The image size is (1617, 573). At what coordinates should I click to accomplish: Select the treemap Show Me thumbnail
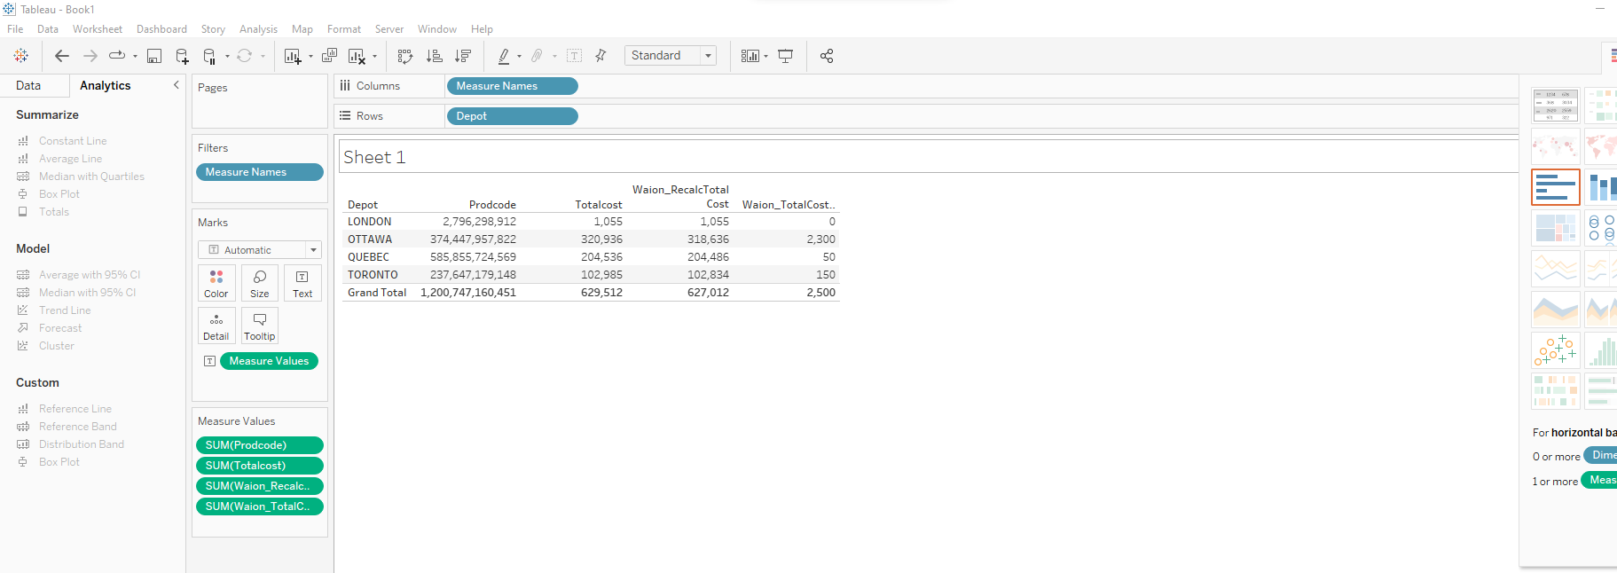tap(1556, 228)
